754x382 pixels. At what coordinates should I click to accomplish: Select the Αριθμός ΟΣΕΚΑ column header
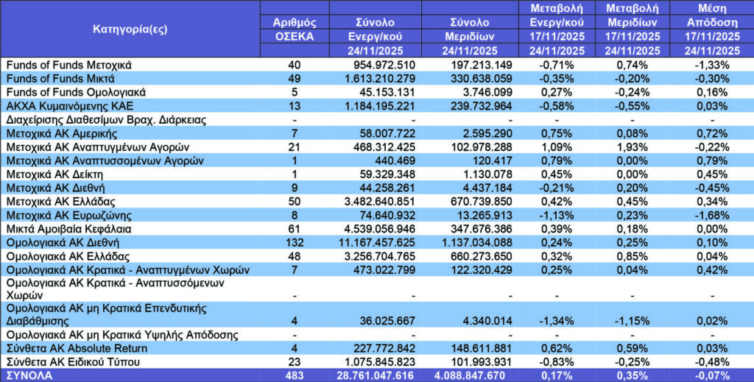point(295,29)
